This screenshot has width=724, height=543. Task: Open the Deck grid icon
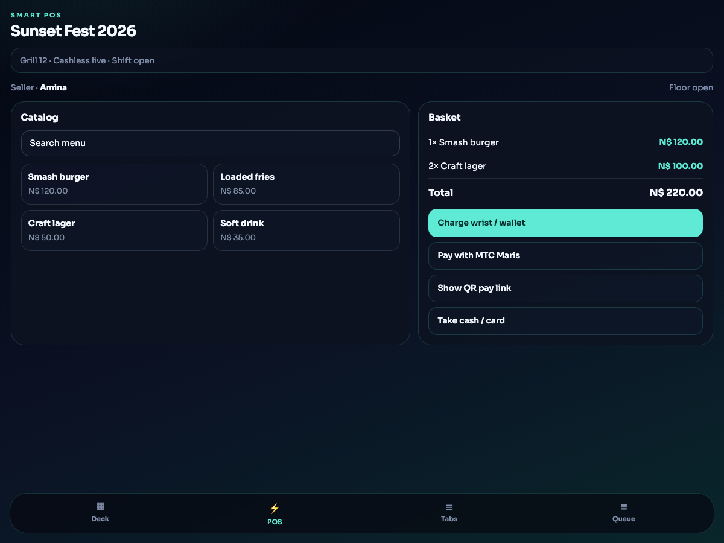(100, 506)
